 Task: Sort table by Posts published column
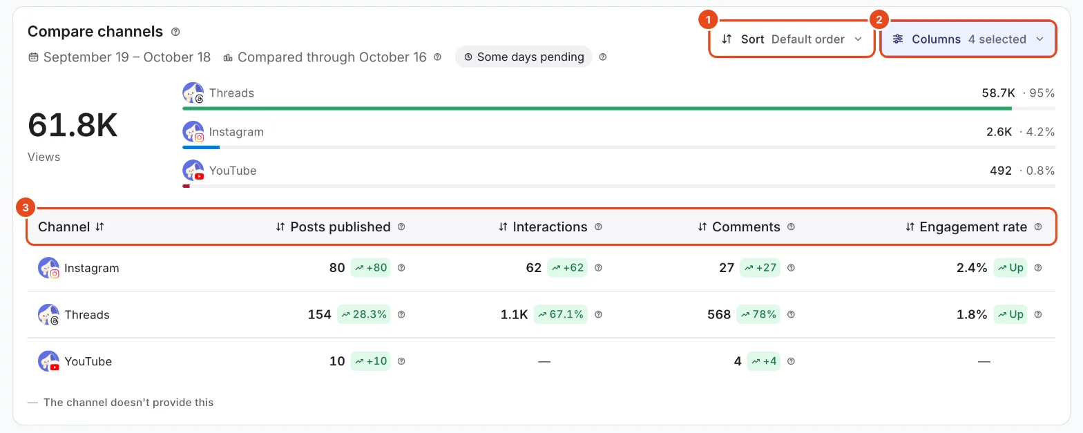click(x=280, y=227)
